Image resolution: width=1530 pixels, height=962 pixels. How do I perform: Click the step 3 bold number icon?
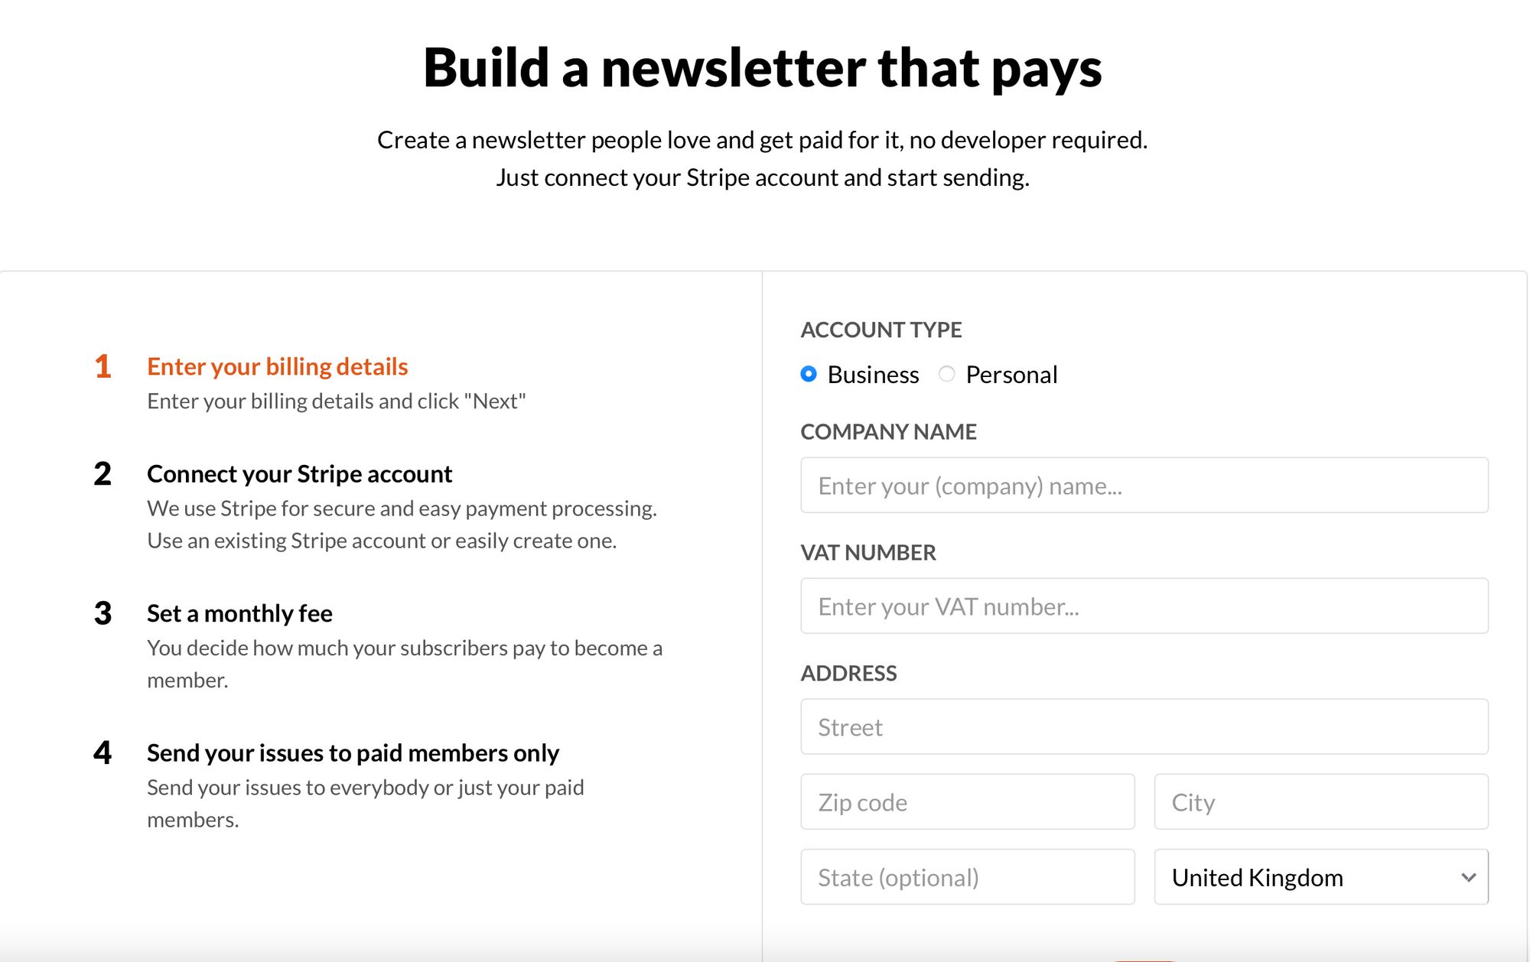click(102, 611)
